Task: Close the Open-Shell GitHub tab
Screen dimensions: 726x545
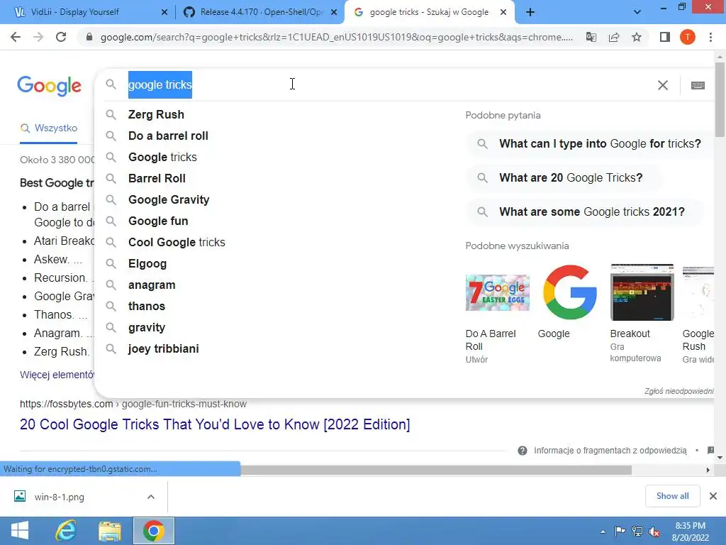Action: tap(334, 12)
